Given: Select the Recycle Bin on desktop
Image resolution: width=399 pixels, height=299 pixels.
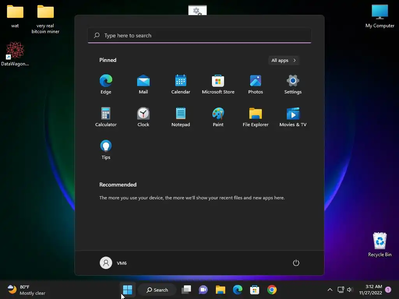Looking at the screenshot, I should [380, 244].
